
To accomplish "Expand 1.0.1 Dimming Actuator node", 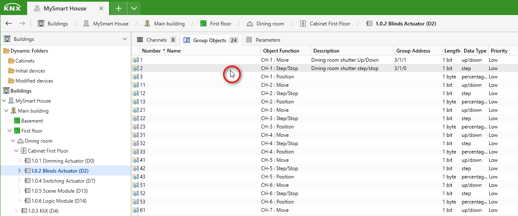I will coord(20,161).
